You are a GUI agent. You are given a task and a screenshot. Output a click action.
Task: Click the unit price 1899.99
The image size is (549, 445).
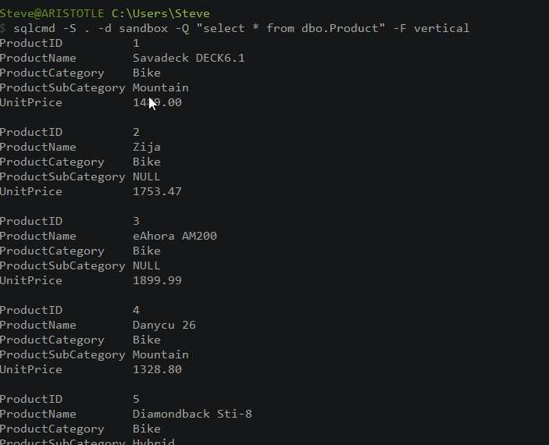pos(157,280)
